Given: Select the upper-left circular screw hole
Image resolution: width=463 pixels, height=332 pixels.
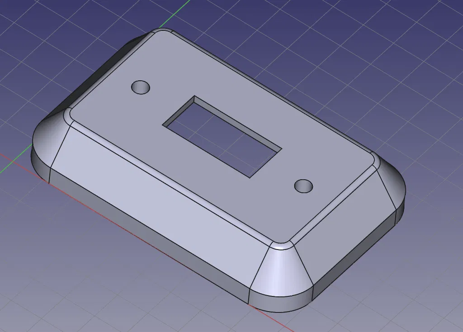Looking at the screenshot, I should click(141, 87).
